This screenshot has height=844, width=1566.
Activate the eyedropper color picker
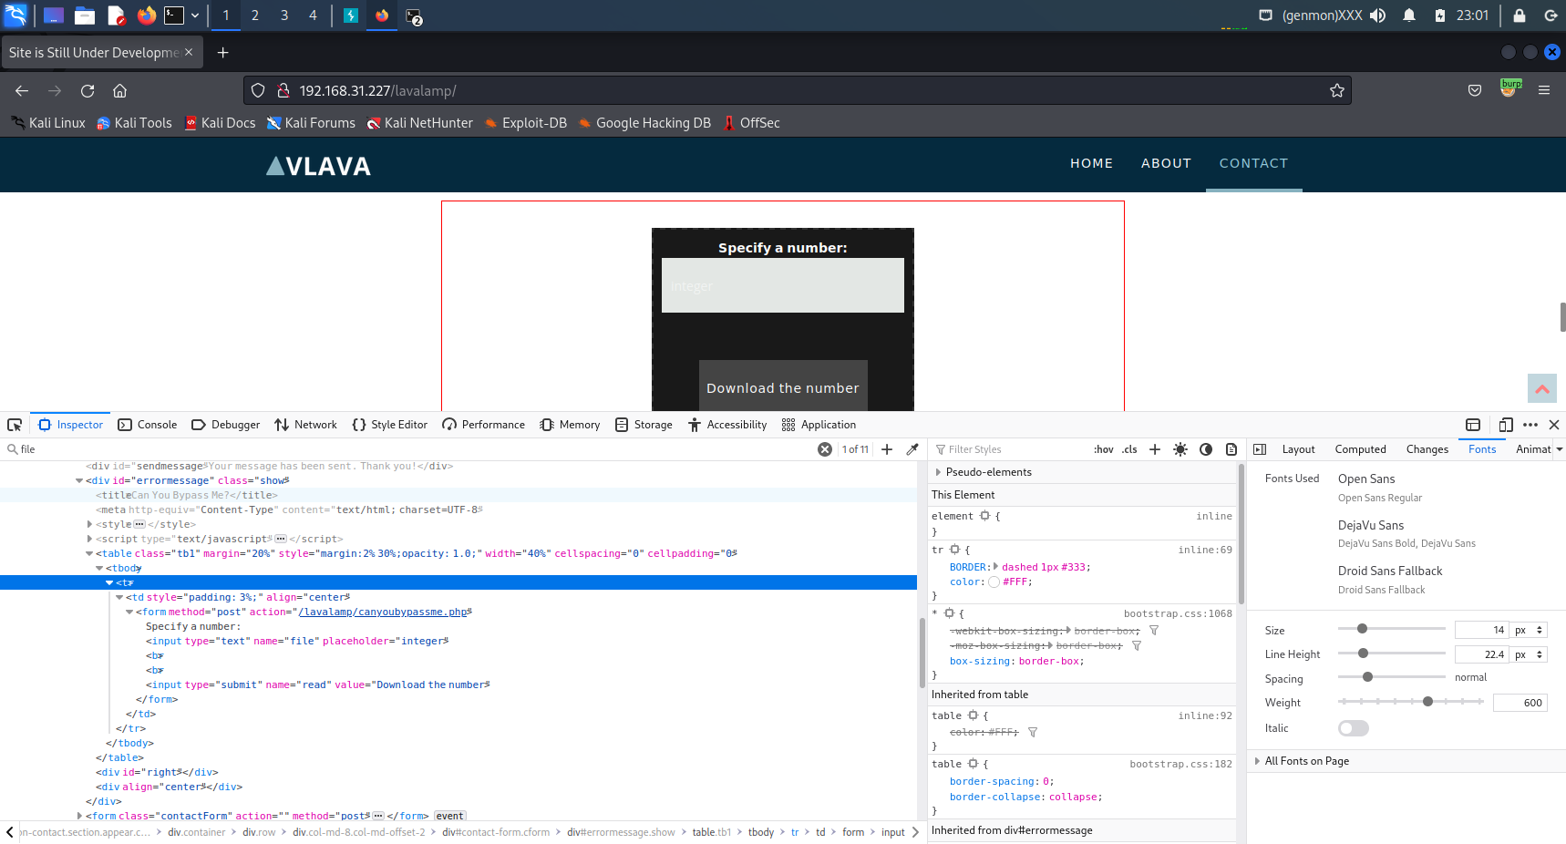click(912, 449)
